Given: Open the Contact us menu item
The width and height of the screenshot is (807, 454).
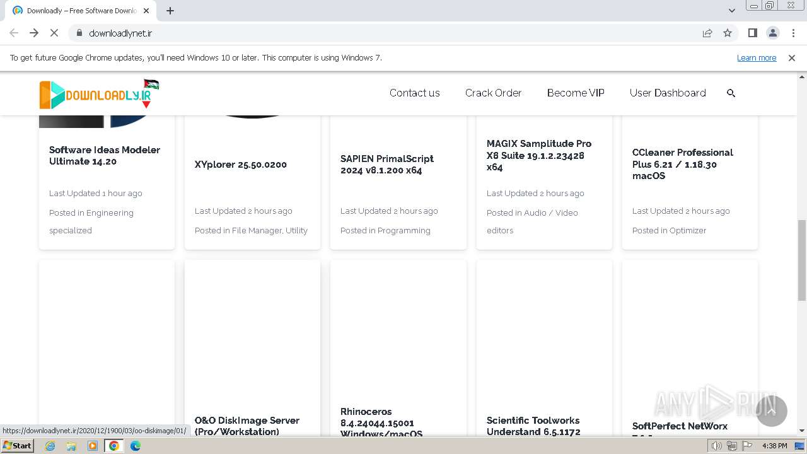Looking at the screenshot, I should 415,93.
